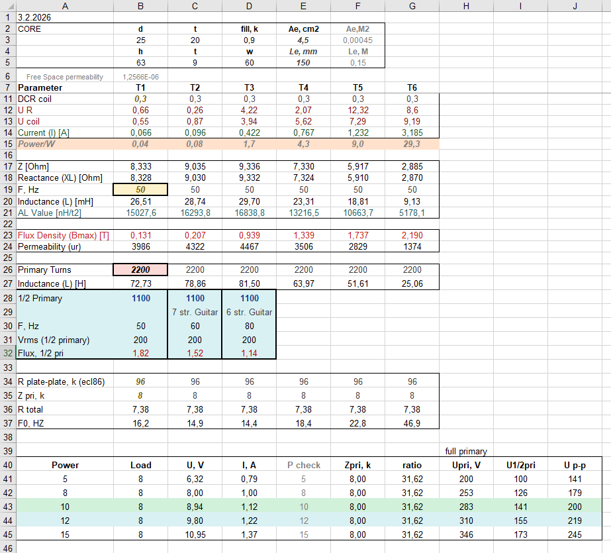Select the 7 str. Guitar cell
This screenshot has height=553, width=611.
click(195, 312)
